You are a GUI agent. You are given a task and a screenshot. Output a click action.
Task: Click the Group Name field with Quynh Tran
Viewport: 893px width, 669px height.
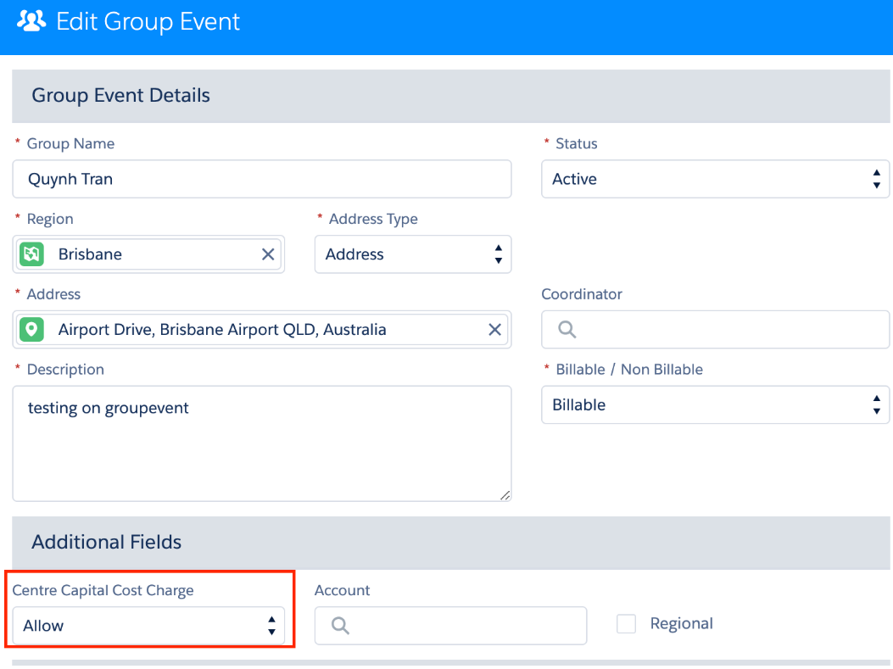click(x=261, y=179)
